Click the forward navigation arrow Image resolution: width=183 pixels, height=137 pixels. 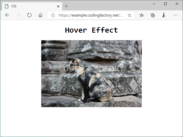[18, 15]
